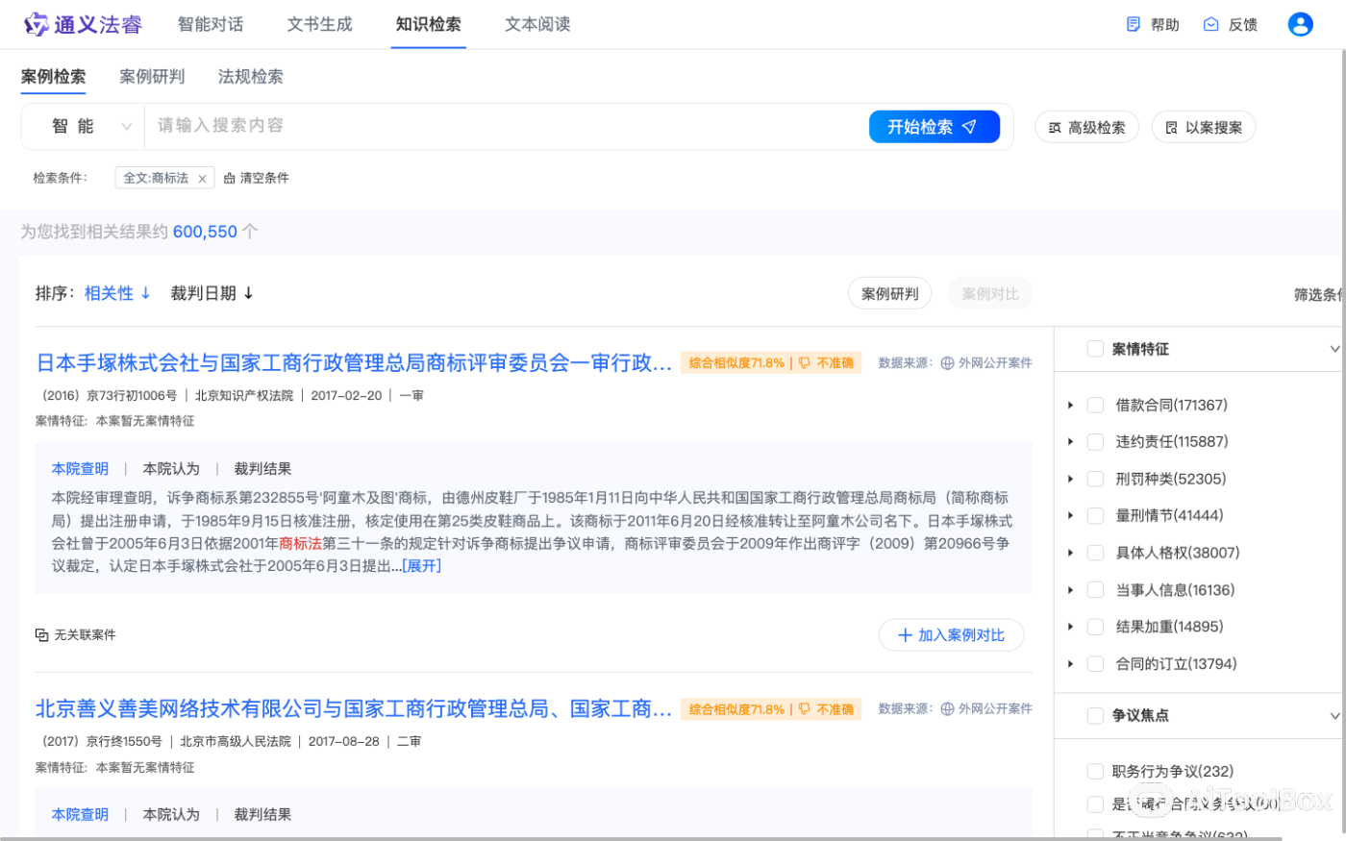Click the 帮助 help icon
The height and width of the screenshot is (841, 1346).
(x=1132, y=24)
